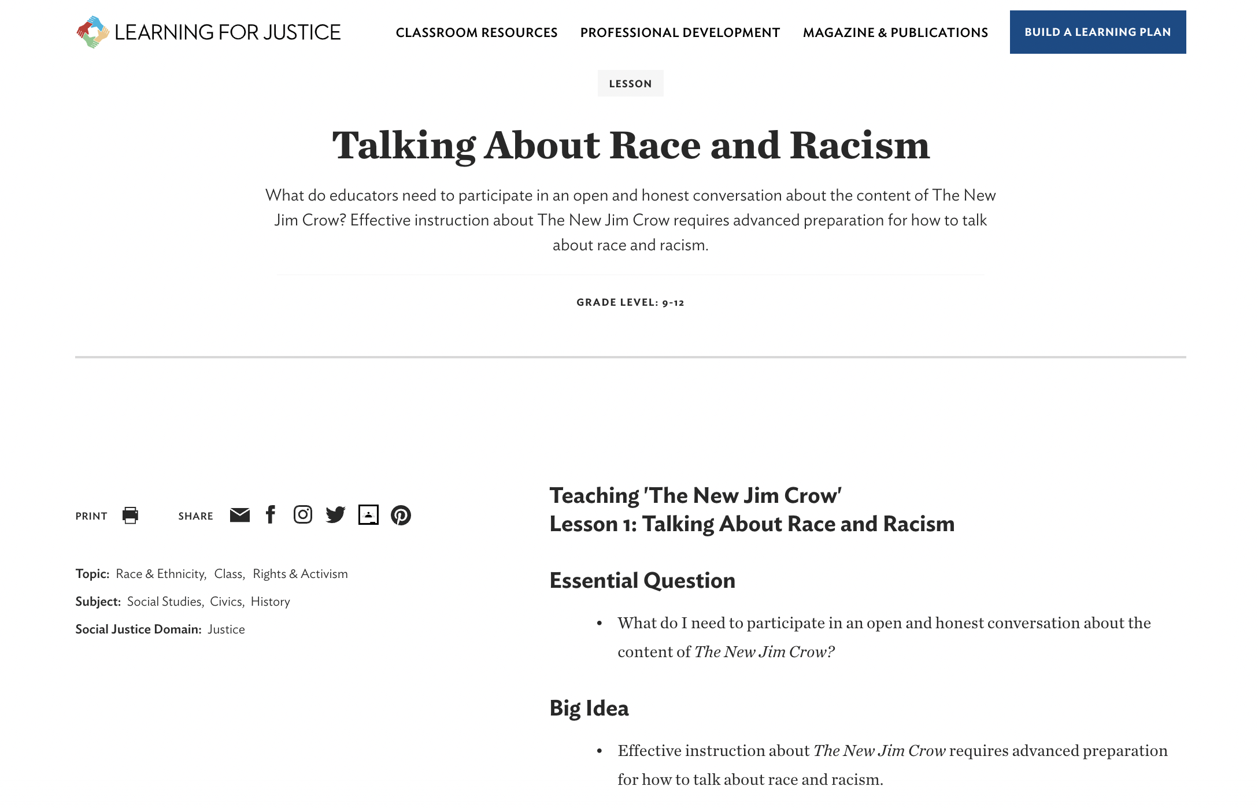Share the lesson on Facebook
The height and width of the screenshot is (808, 1258).
tap(271, 515)
